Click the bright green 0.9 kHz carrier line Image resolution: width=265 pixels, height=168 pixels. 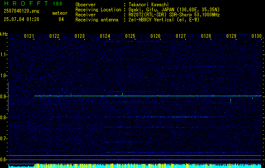(148, 96)
